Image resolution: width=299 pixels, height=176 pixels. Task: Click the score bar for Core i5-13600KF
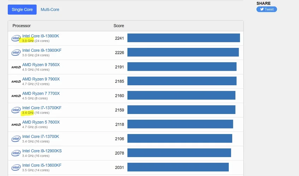[178, 167]
